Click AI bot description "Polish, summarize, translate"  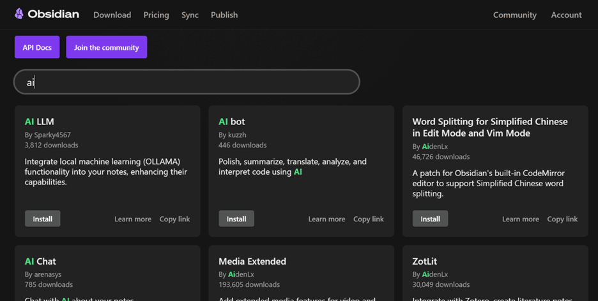tap(293, 166)
